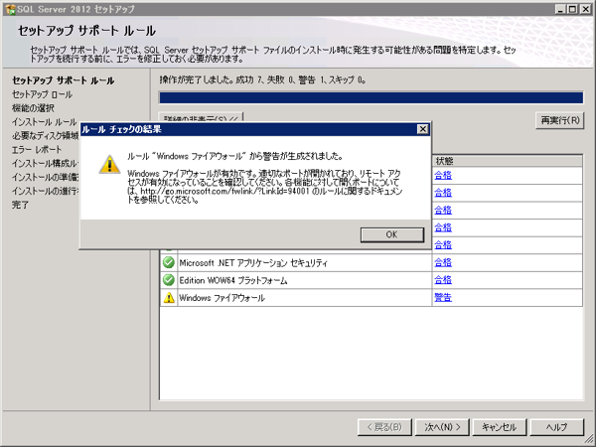This screenshot has height=447, width=596.
Task: Open the 合格 link for Edition WOW64 プラットフォーム
Action: [443, 280]
